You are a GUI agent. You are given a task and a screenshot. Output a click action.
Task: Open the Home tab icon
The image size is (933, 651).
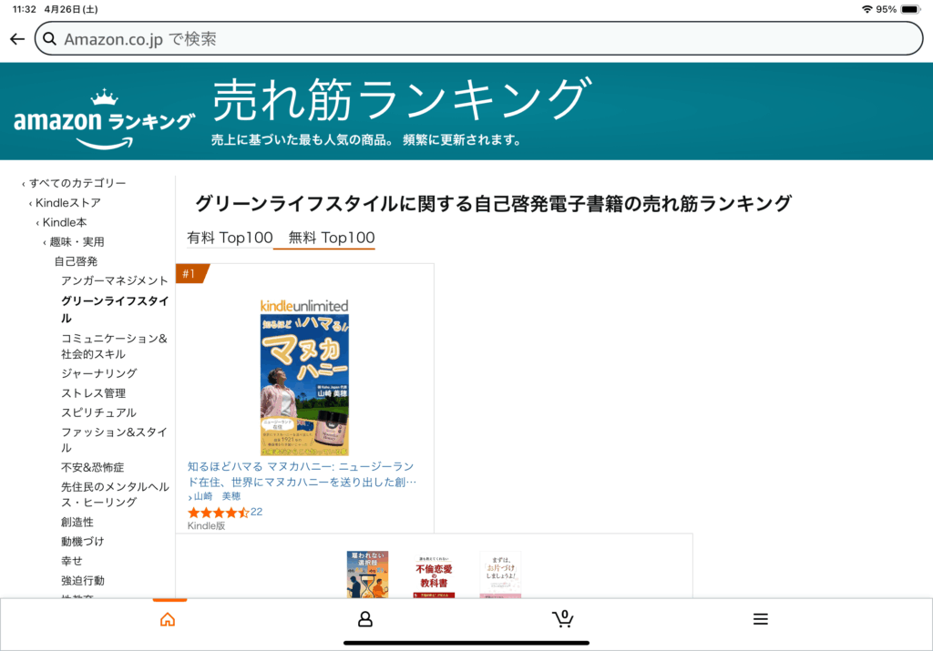(x=168, y=619)
